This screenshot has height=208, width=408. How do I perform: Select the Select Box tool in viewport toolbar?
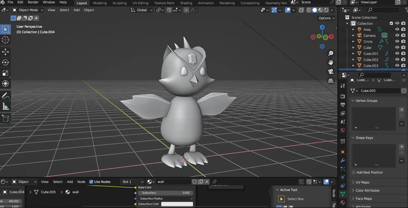point(5,30)
